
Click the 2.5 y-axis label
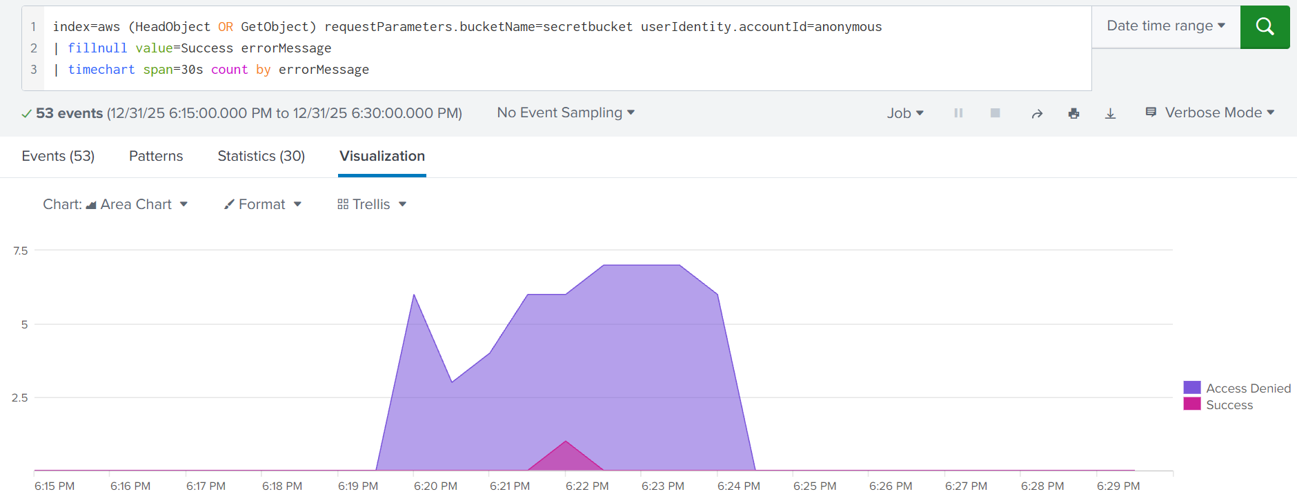pyautogui.click(x=20, y=397)
